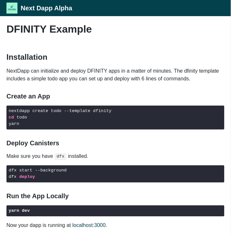Click the 'Make sure you have' sentence
Image resolution: width=231 pixels, height=236 pixels.
pyautogui.click(x=47, y=156)
